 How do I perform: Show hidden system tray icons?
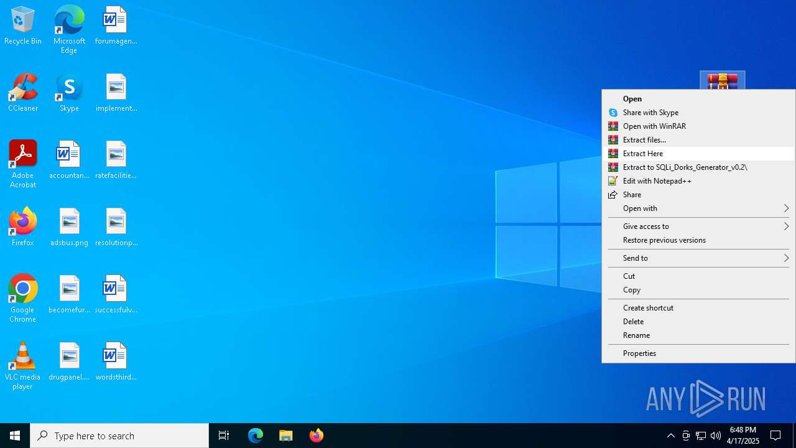click(x=670, y=436)
